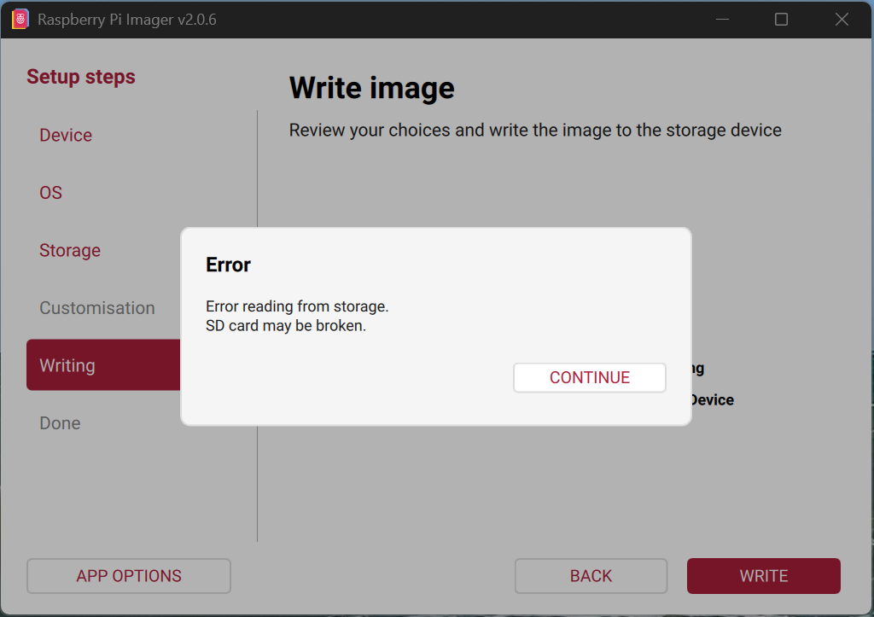The image size is (874, 617).
Task: Select the Storage step in sidebar
Action: [70, 250]
